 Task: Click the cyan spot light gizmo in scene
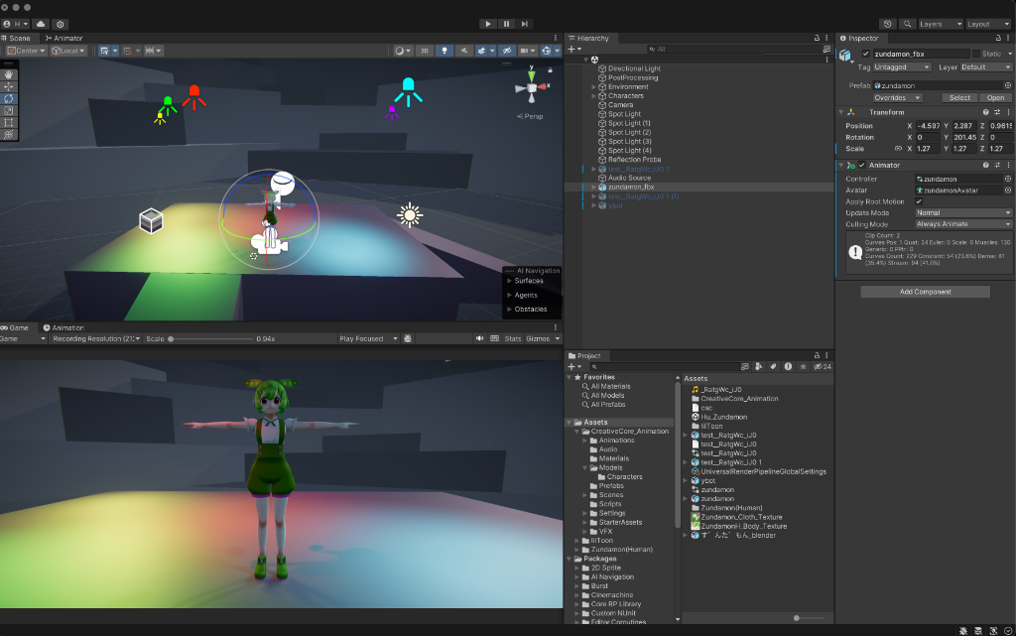coord(408,91)
